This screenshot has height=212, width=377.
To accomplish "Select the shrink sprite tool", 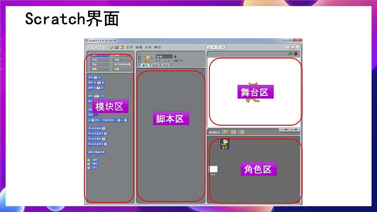I will [x=223, y=47].
